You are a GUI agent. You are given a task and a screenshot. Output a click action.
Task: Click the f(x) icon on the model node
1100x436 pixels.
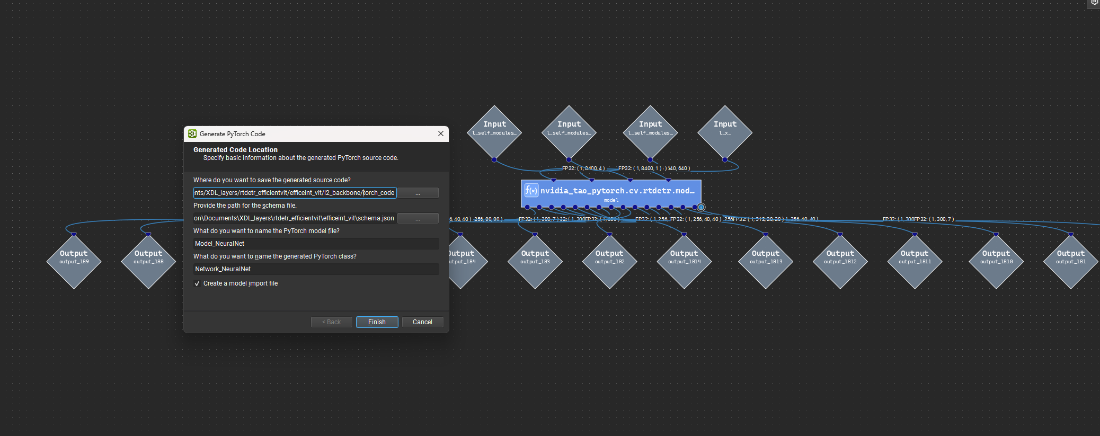pyautogui.click(x=531, y=190)
